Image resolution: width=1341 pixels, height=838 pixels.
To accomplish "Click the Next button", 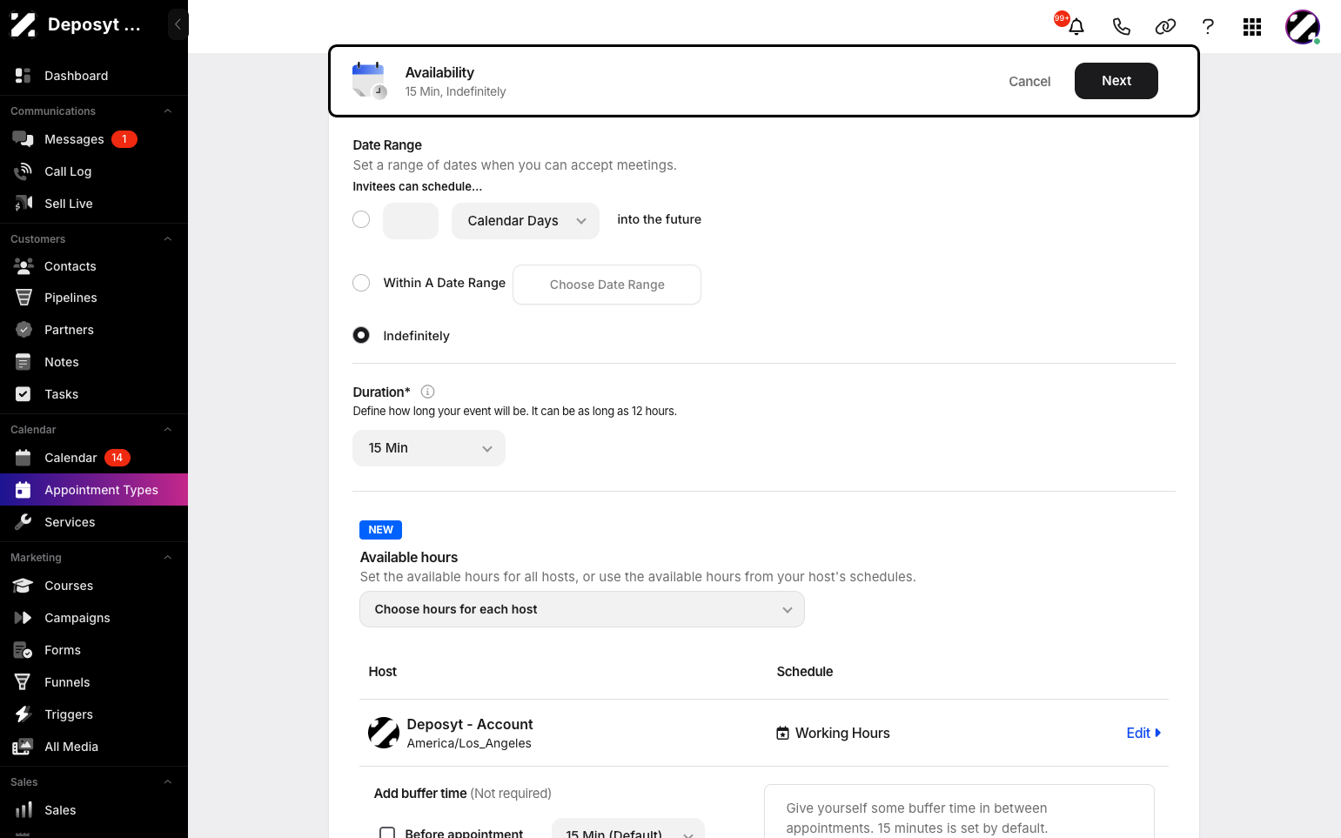I will pyautogui.click(x=1116, y=81).
